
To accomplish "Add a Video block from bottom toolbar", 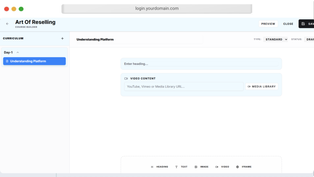I will pyautogui.click(x=222, y=167).
